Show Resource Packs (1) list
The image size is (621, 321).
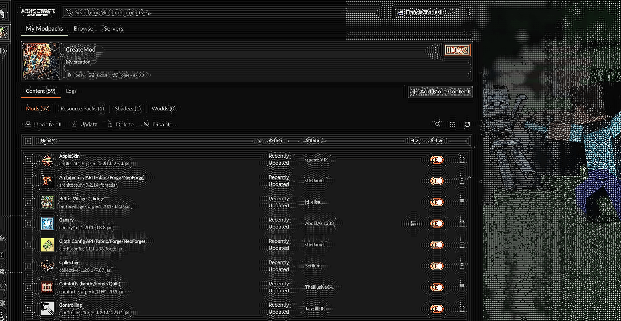pyautogui.click(x=82, y=108)
